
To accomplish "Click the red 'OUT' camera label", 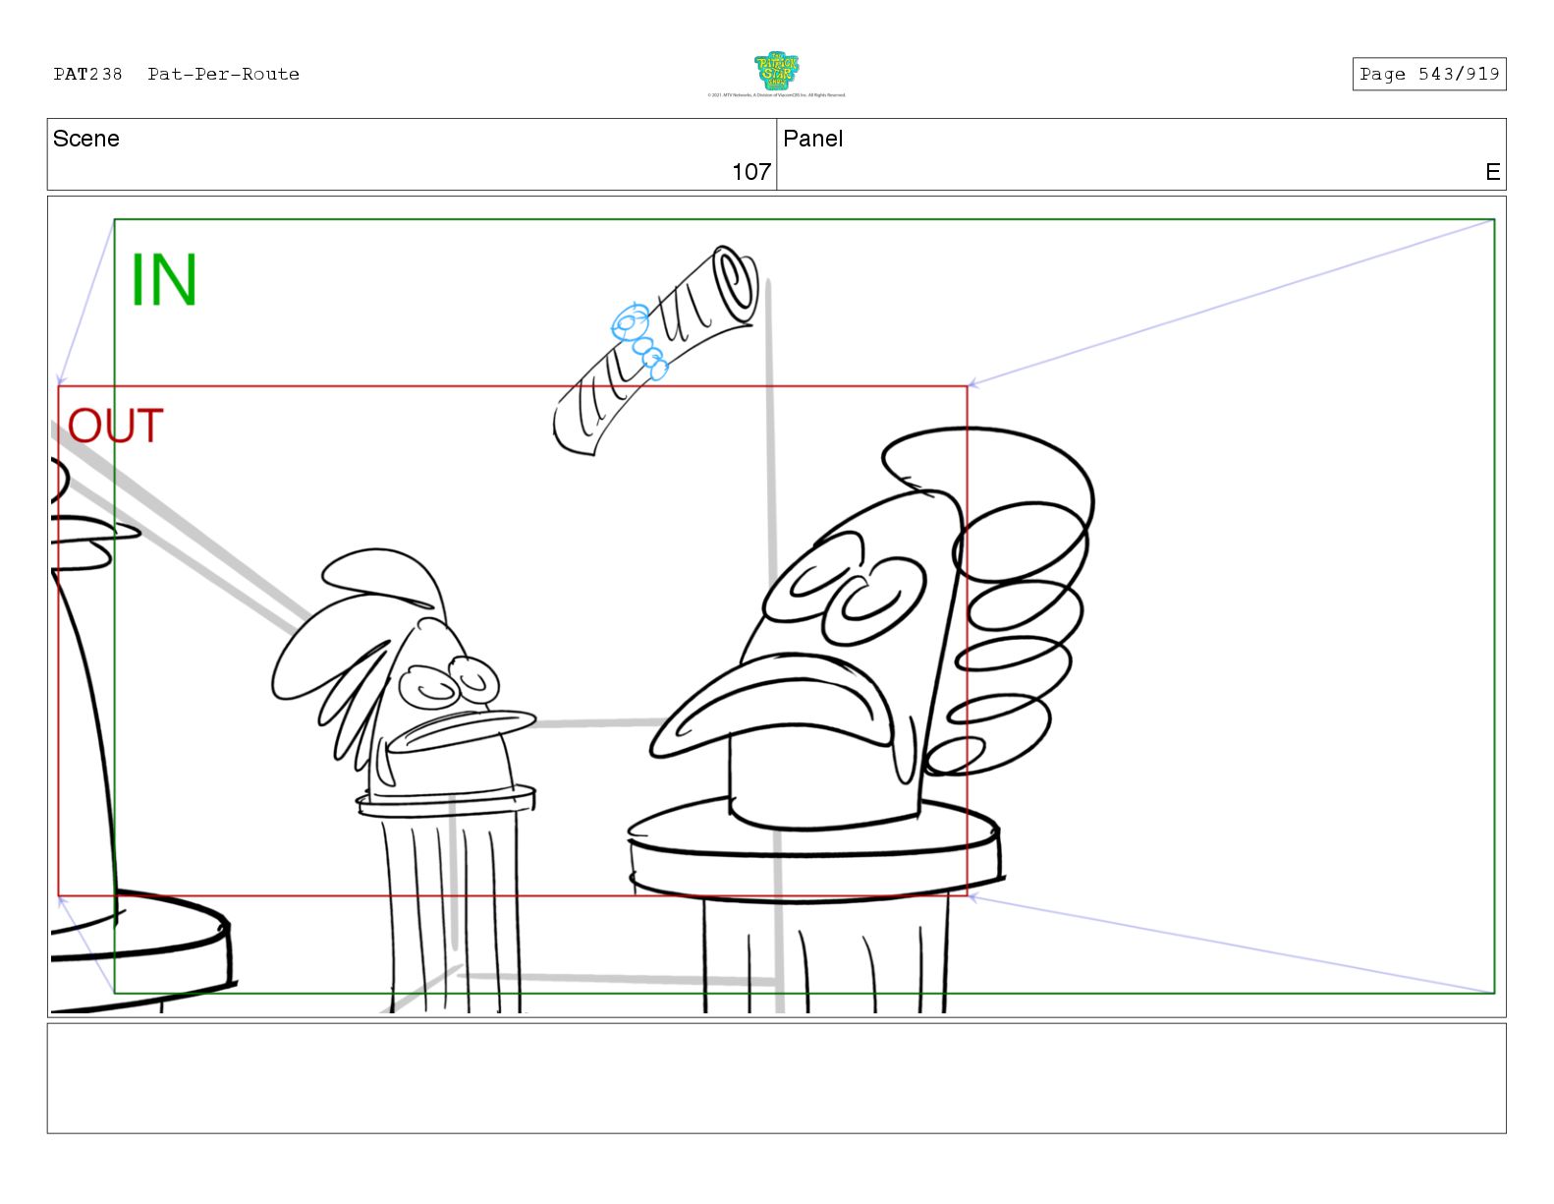I will coord(115,426).
